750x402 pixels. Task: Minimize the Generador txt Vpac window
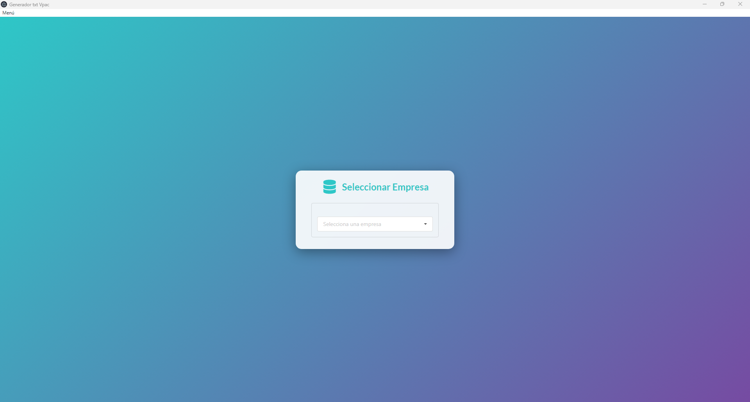(x=705, y=4)
